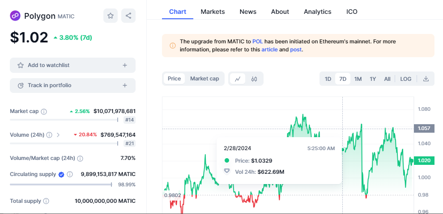Click the $1.02 price heading
Screen dimensions: 443x214
(29, 38)
